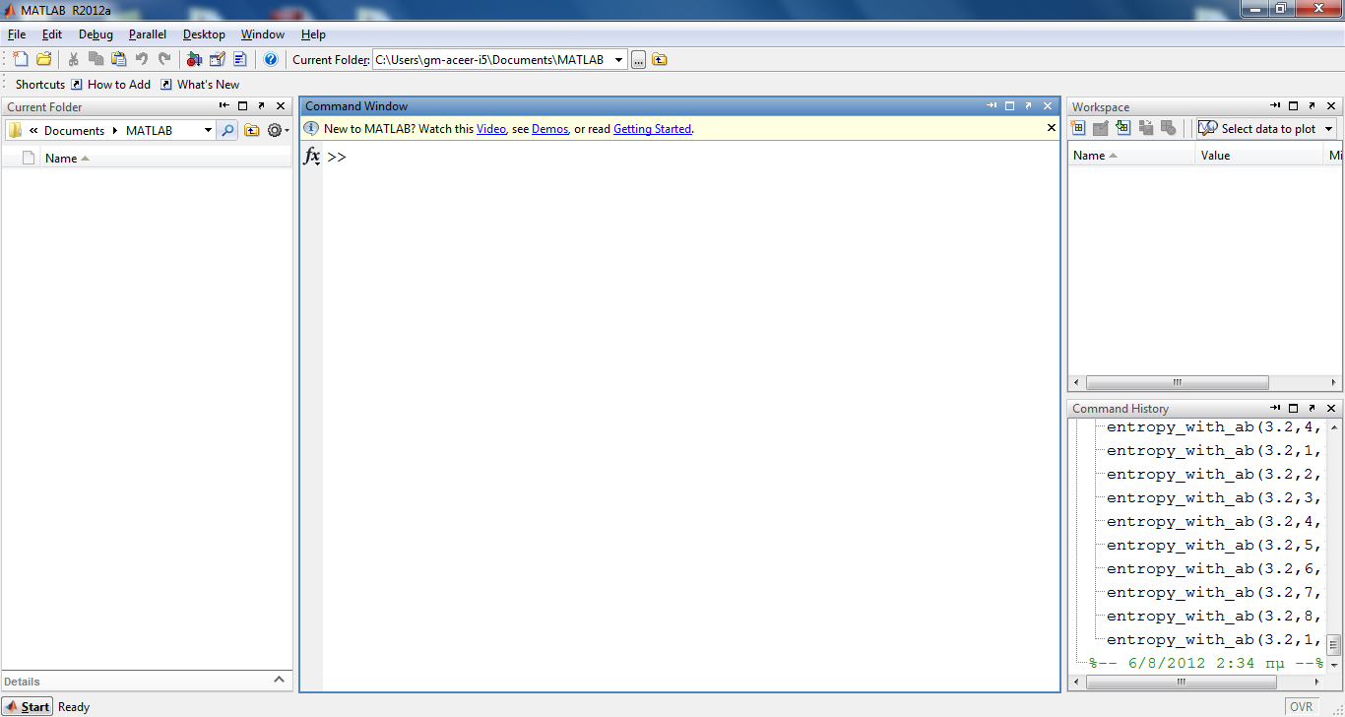Maximize the Current Folder panel
This screenshot has height=717, width=1345.
pyautogui.click(x=243, y=106)
